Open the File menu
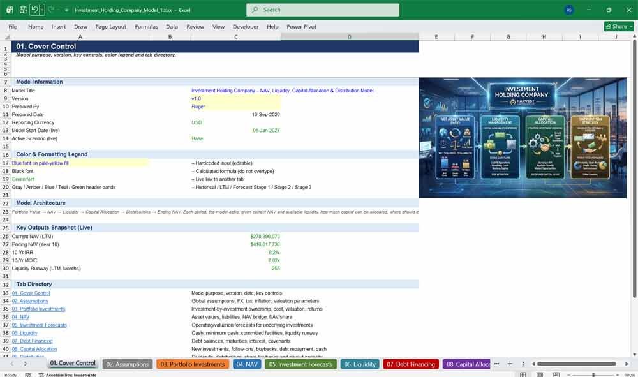This screenshot has height=377, width=638. pos(13,26)
